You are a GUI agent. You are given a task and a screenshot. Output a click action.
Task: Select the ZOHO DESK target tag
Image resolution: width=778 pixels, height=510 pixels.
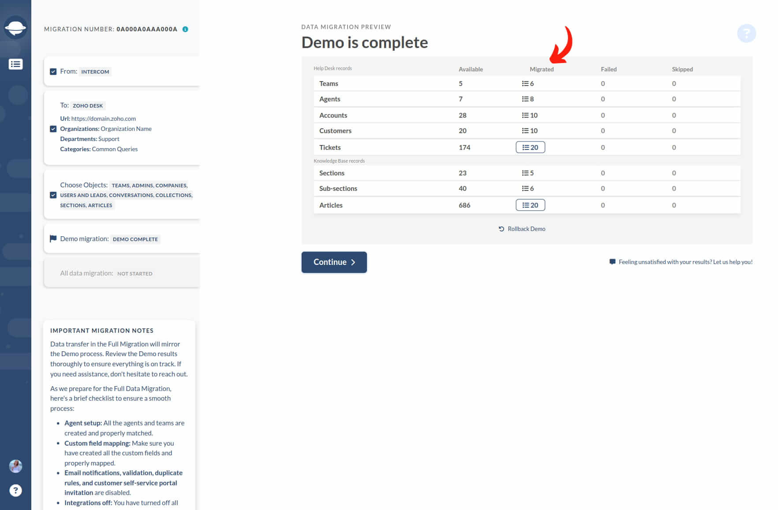click(88, 105)
